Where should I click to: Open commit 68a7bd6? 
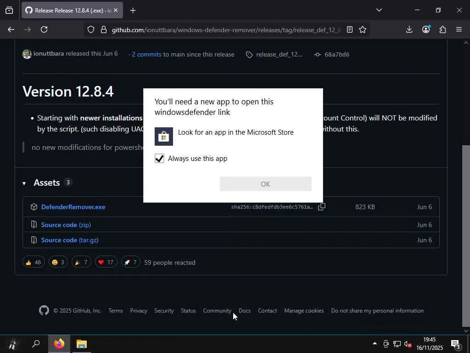(336, 54)
